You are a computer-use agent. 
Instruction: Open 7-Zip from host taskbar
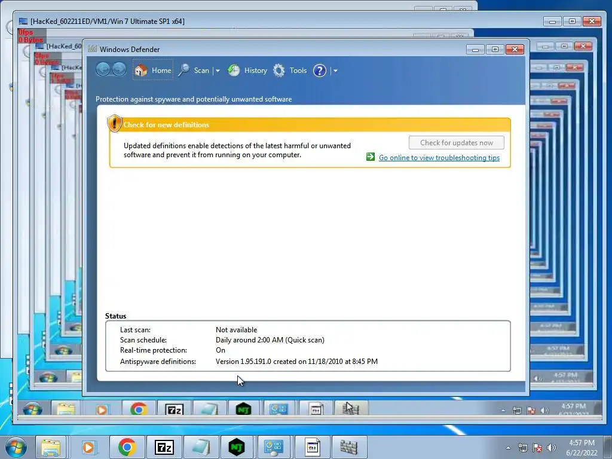pos(164,447)
